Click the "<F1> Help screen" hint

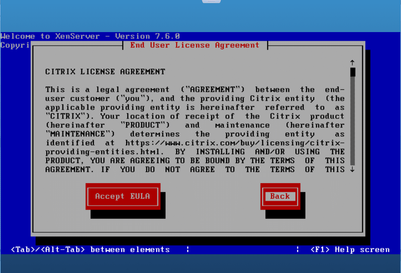click(x=350, y=249)
